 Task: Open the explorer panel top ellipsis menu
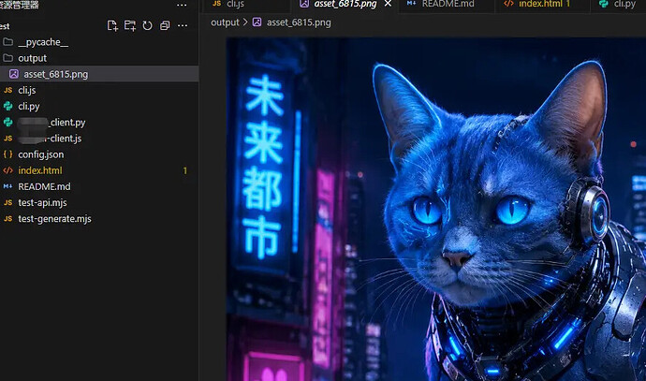click(182, 5)
